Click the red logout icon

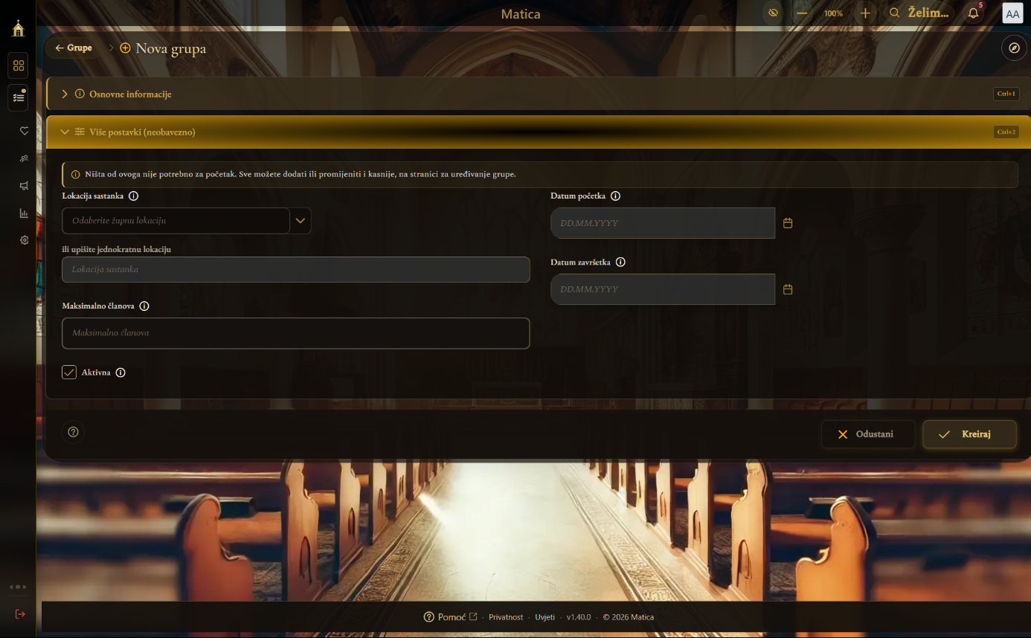click(x=20, y=613)
